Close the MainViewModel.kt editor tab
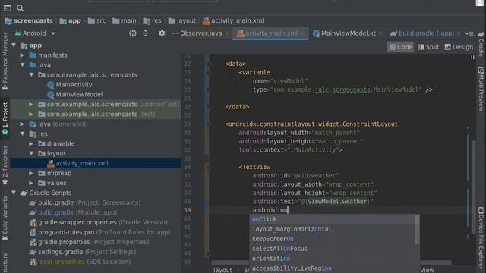486x273 pixels. (x=380, y=33)
